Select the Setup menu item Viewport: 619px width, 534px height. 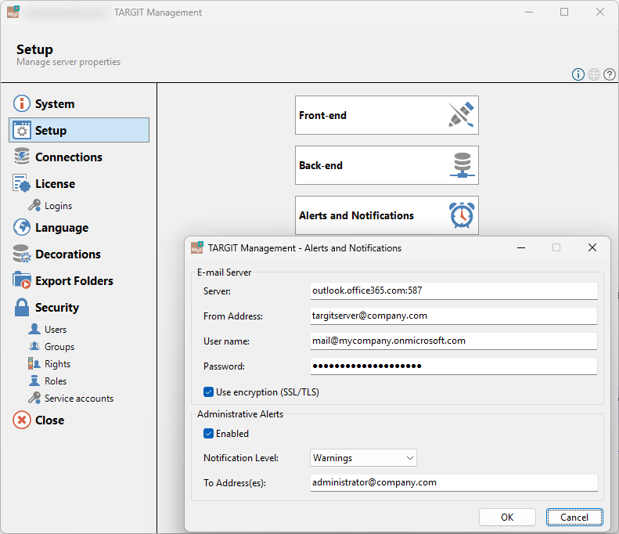pyautogui.click(x=79, y=130)
